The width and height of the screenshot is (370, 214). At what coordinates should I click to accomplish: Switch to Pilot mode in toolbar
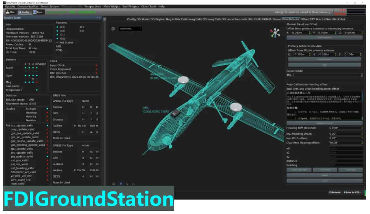pyautogui.click(x=10, y=12)
